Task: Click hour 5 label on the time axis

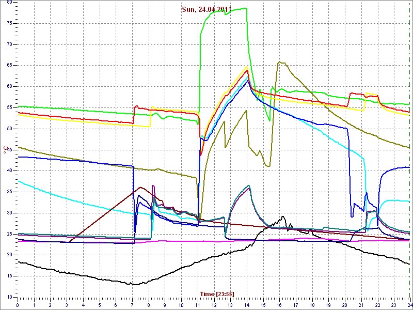Action: click(100, 305)
